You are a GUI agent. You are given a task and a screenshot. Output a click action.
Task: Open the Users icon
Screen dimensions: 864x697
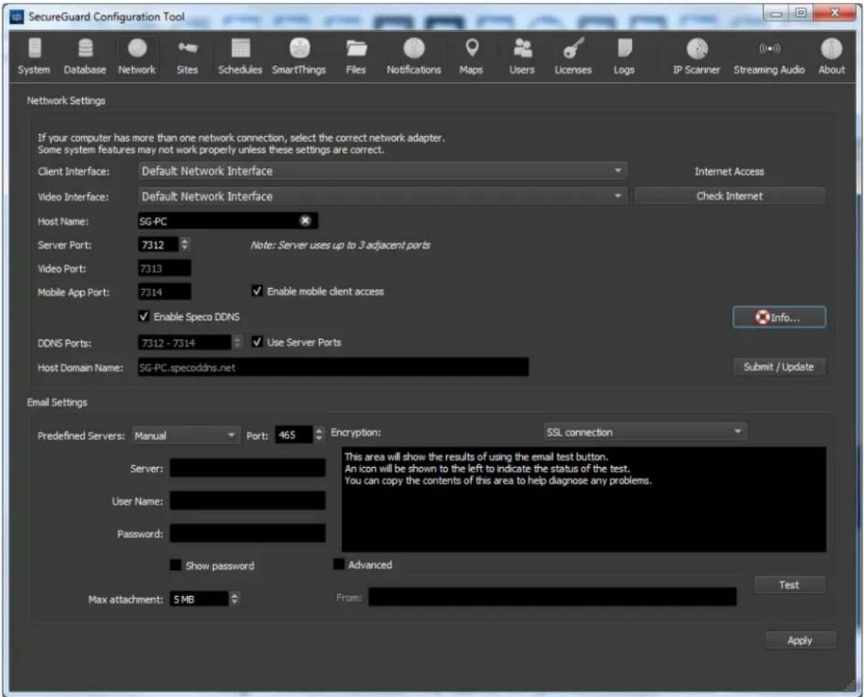522,56
